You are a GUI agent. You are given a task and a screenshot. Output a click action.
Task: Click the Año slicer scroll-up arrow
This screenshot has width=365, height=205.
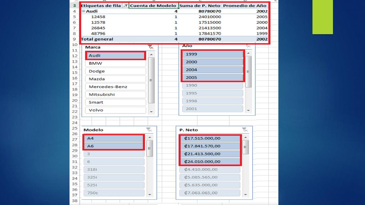click(x=248, y=53)
